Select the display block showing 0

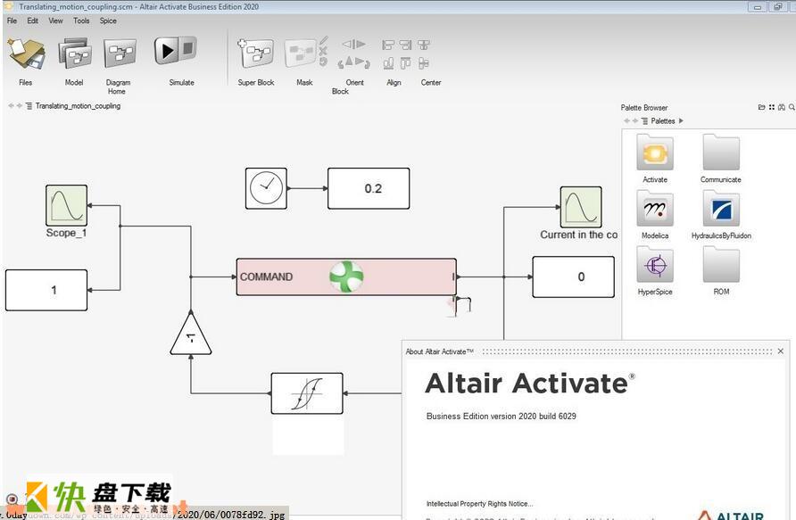click(573, 277)
